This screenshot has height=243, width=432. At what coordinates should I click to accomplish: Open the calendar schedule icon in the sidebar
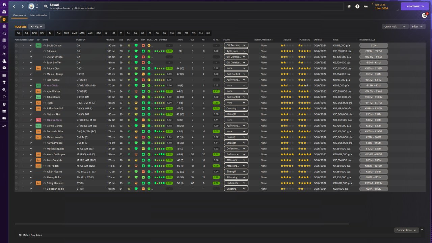(x=4, y=75)
